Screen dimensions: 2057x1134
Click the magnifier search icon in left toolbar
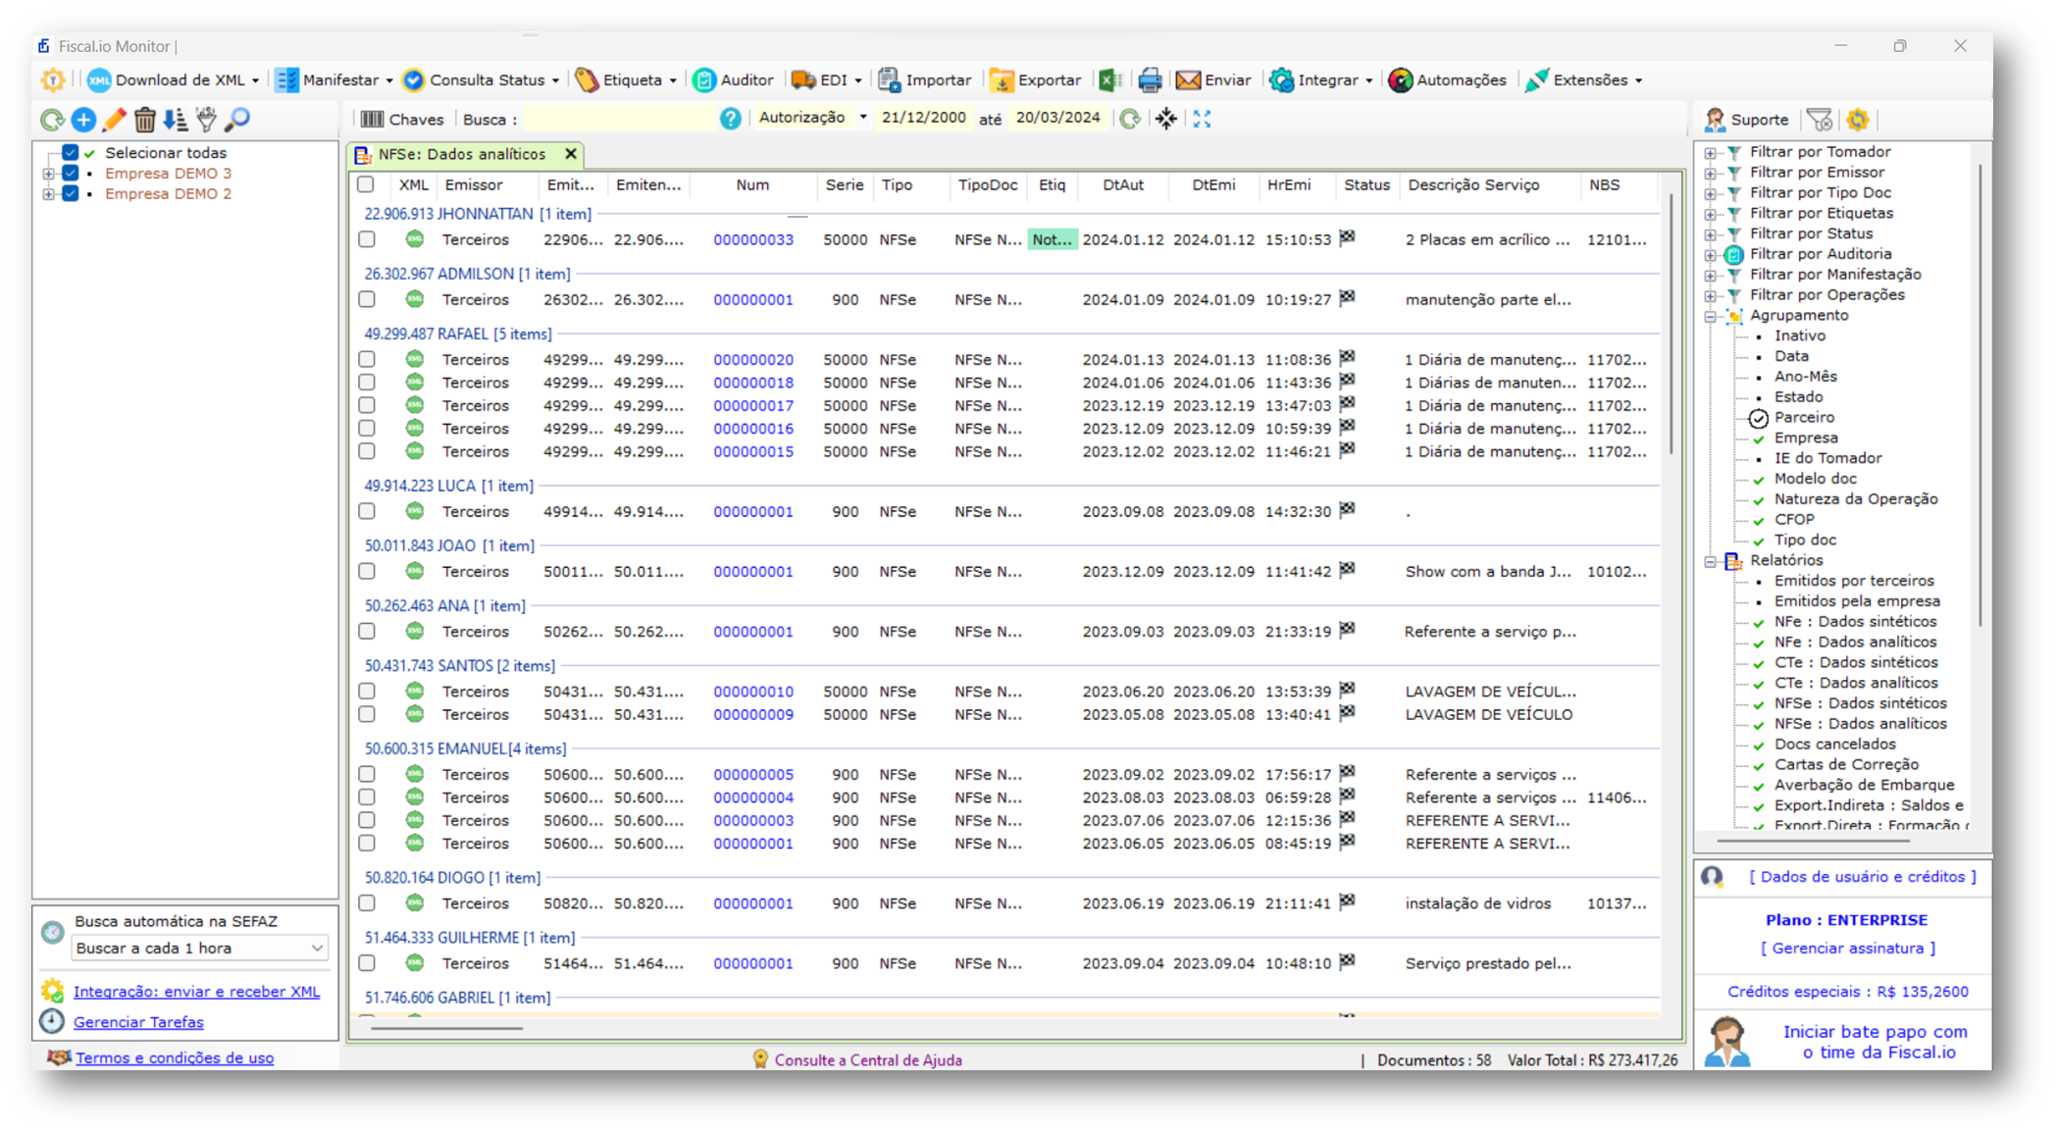(237, 120)
